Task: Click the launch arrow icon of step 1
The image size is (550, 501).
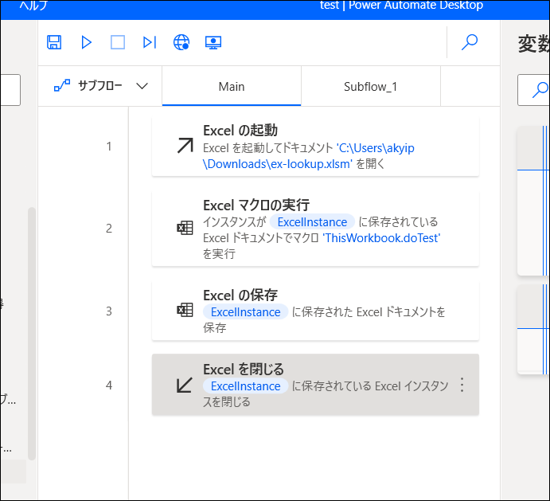Action: pyautogui.click(x=185, y=146)
